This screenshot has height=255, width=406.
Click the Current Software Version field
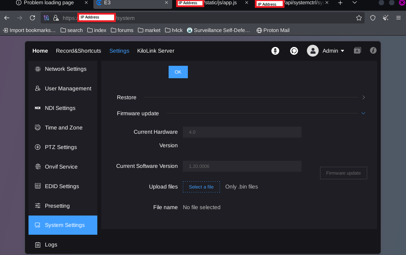[242, 166]
